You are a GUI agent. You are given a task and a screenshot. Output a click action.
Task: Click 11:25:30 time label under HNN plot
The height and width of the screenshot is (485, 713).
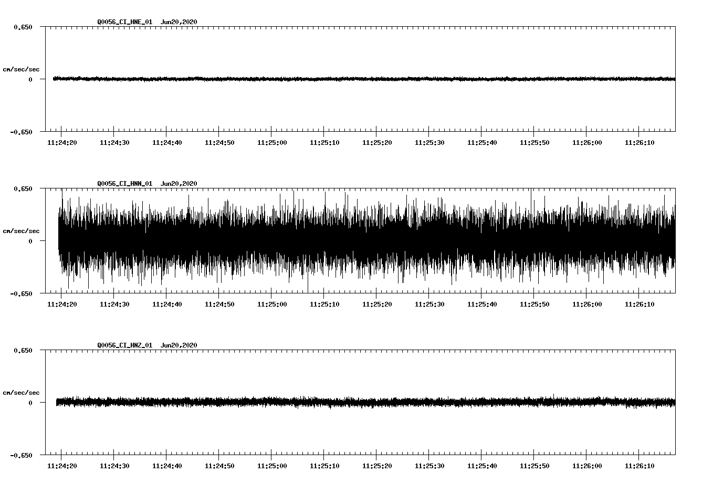point(429,304)
